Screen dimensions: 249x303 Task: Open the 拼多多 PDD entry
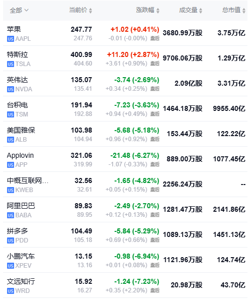pos(125,235)
